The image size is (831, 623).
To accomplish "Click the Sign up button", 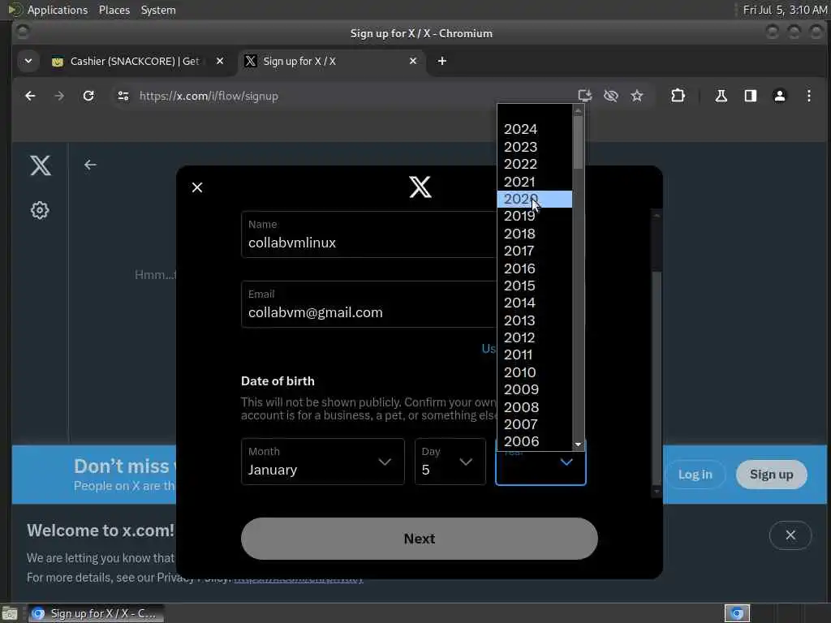I will click(771, 475).
